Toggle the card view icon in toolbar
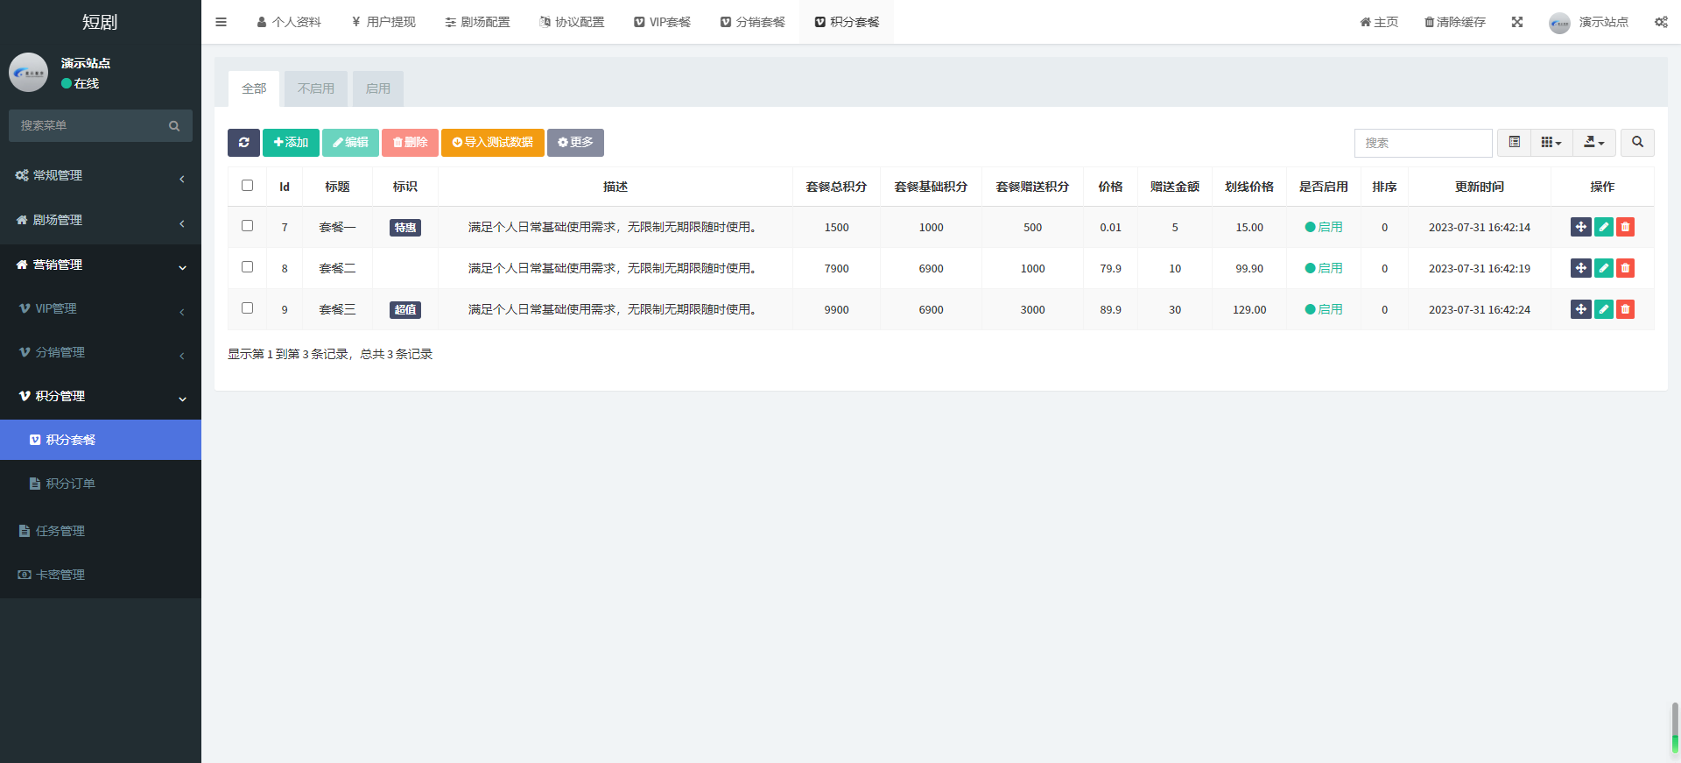 [x=1514, y=143]
